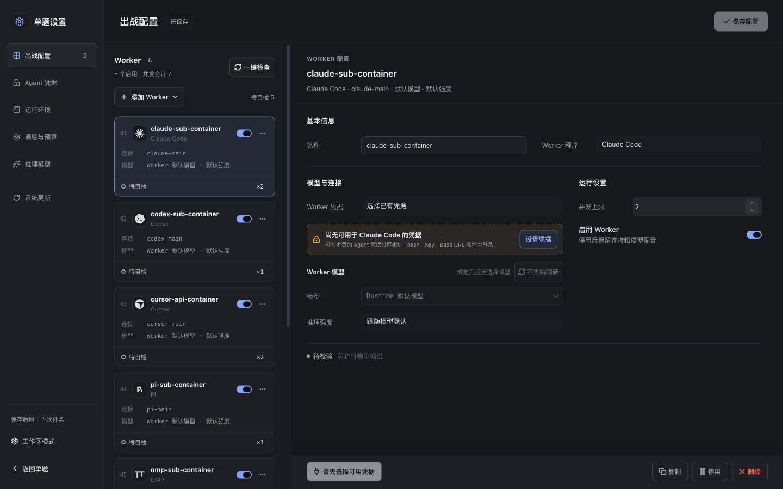Click the 设置凭据 button
Viewport: 783px width, 489px height.
click(x=538, y=240)
